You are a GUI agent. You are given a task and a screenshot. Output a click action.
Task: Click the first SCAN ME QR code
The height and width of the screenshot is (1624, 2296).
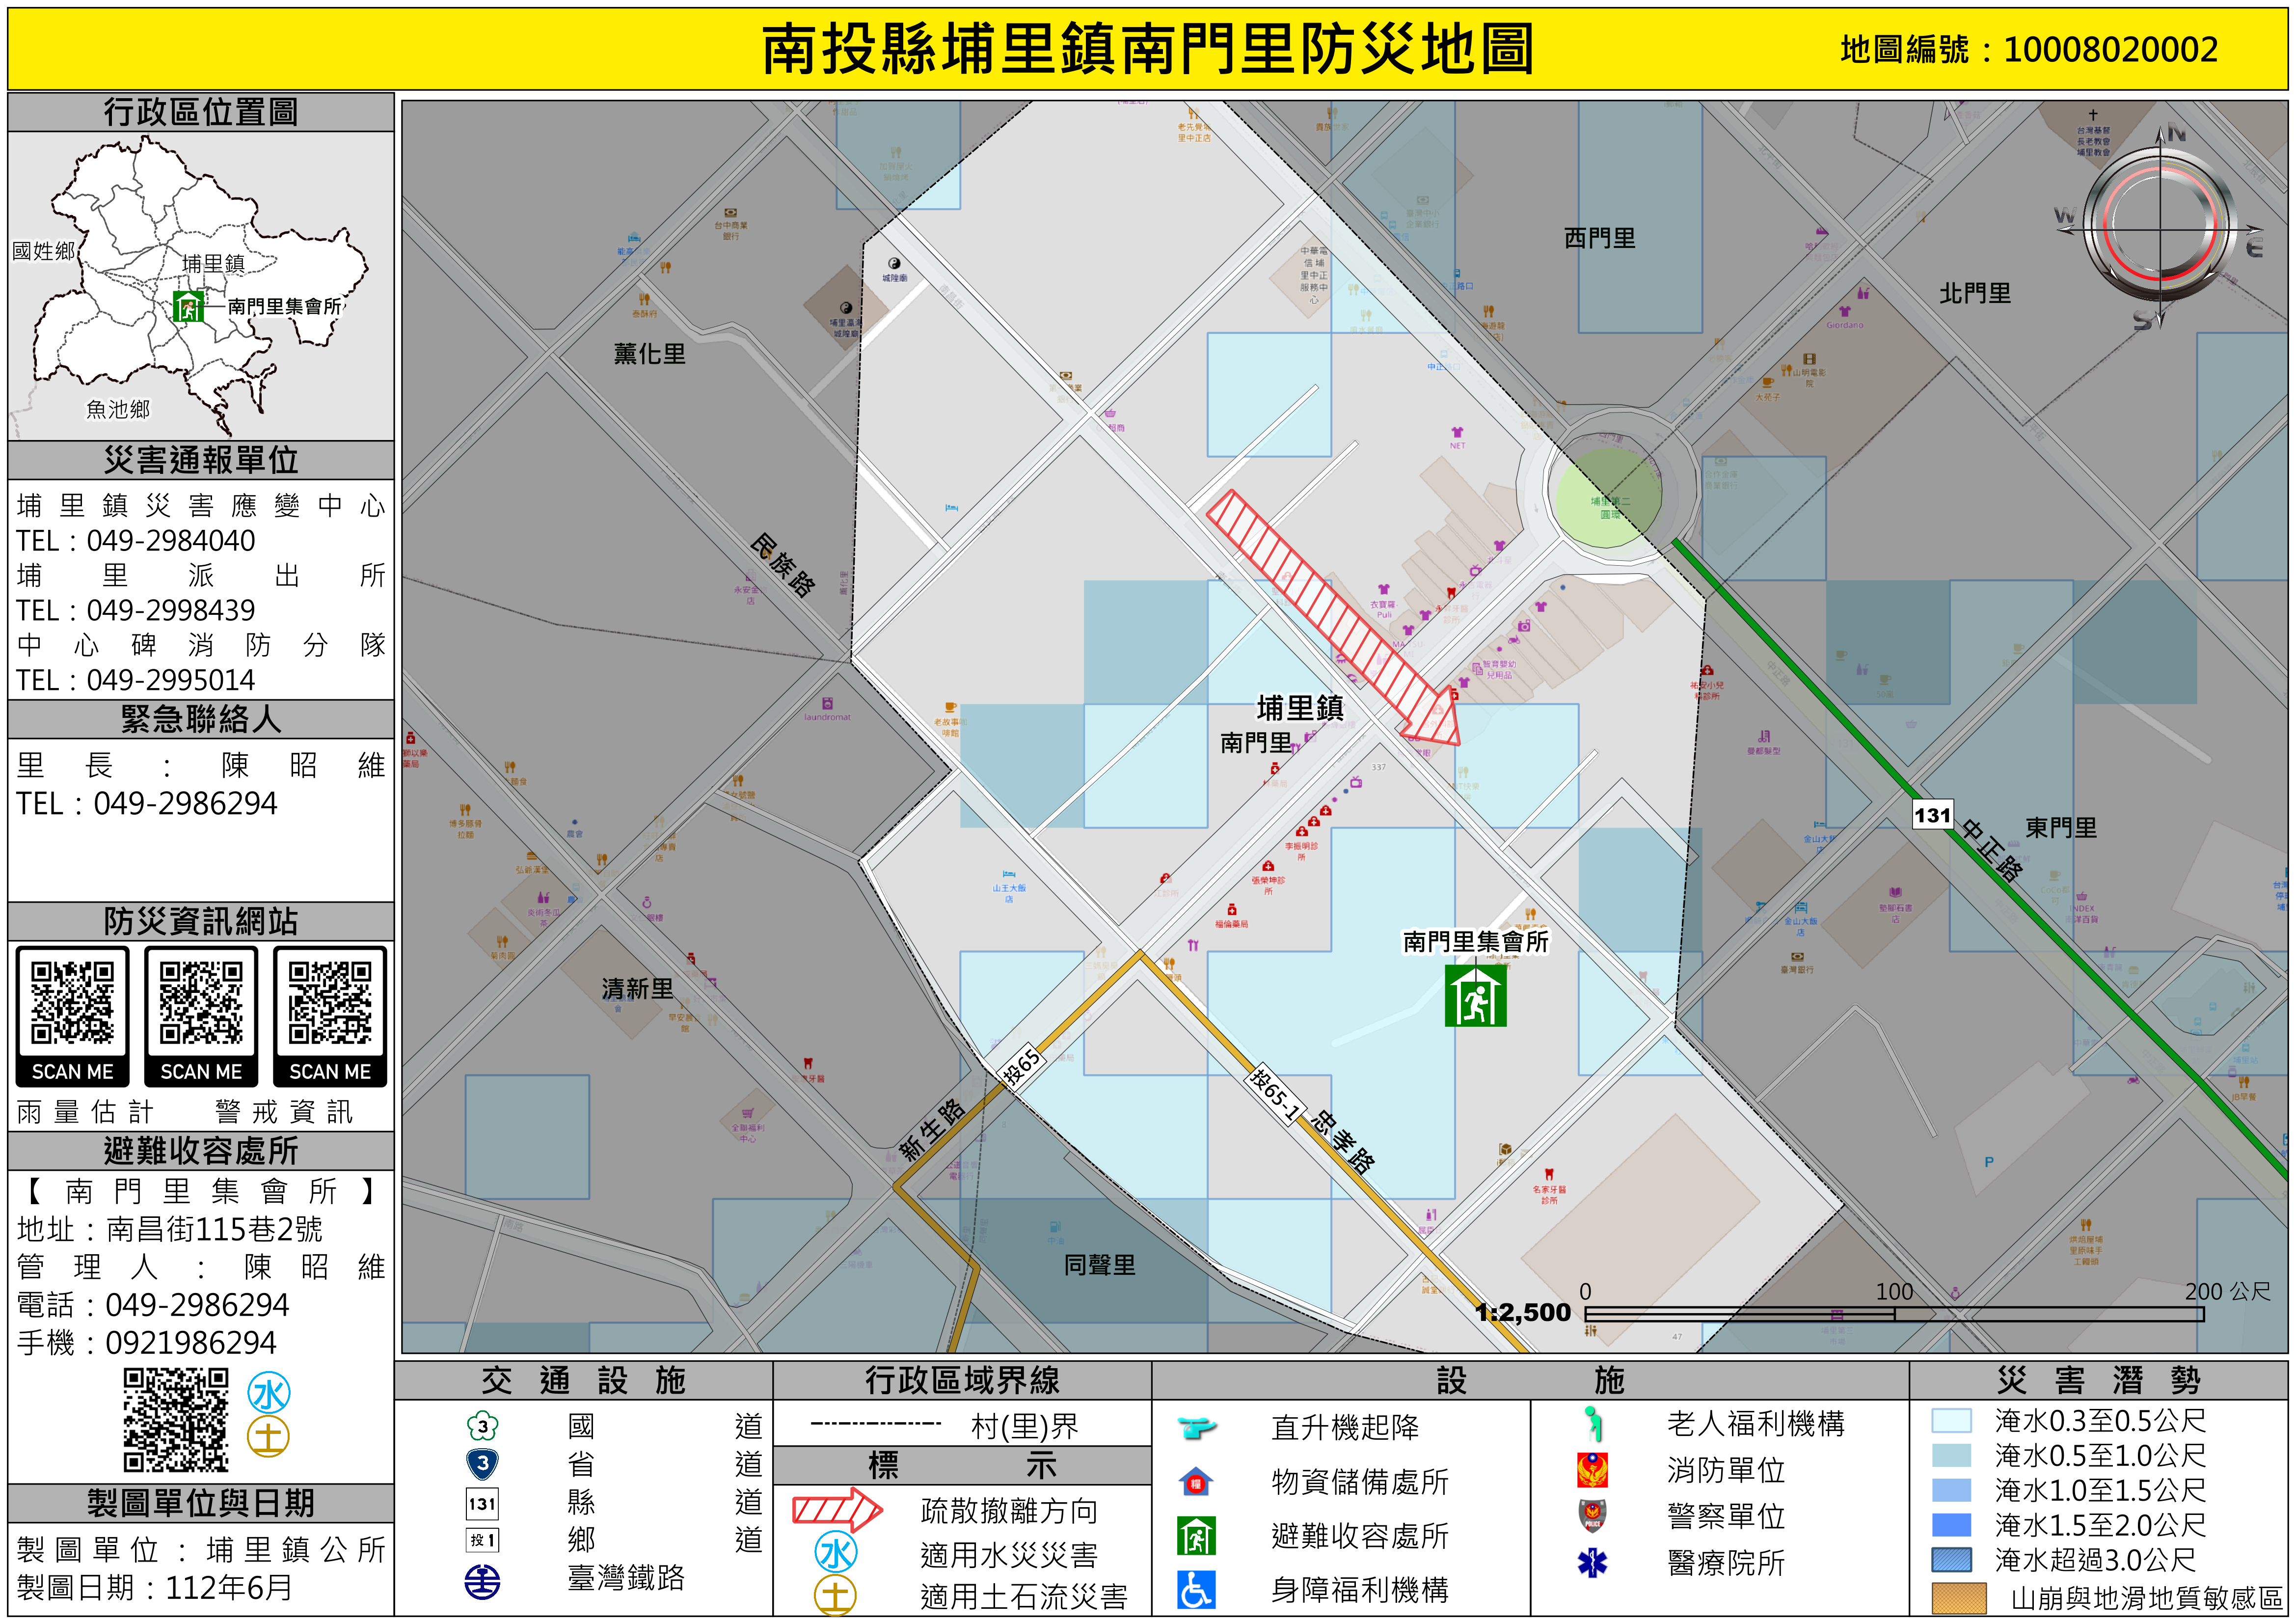tap(72, 1004)
